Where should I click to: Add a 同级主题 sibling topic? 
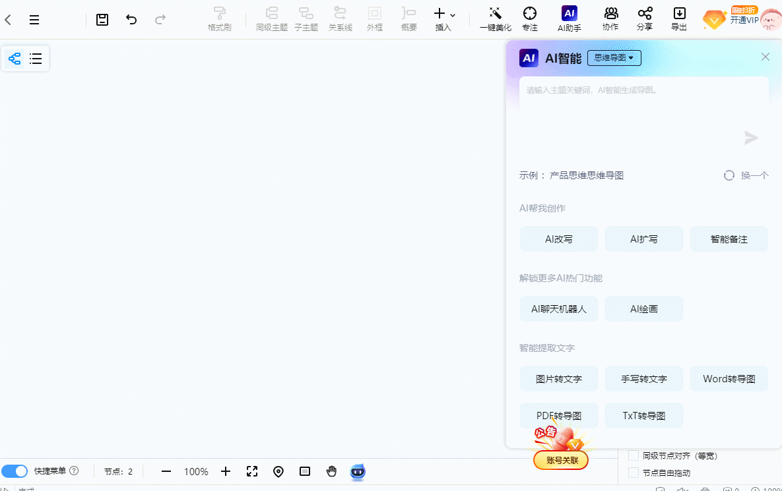[272, 19]
